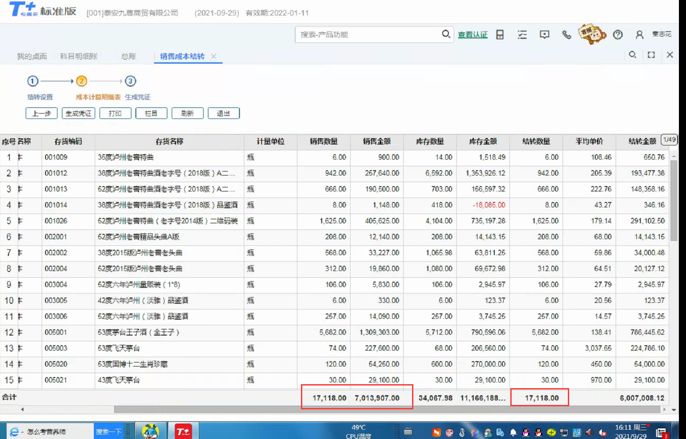Click the username 秦志花
Viewport: 686px width, 439px height.
tap(662, 34)
